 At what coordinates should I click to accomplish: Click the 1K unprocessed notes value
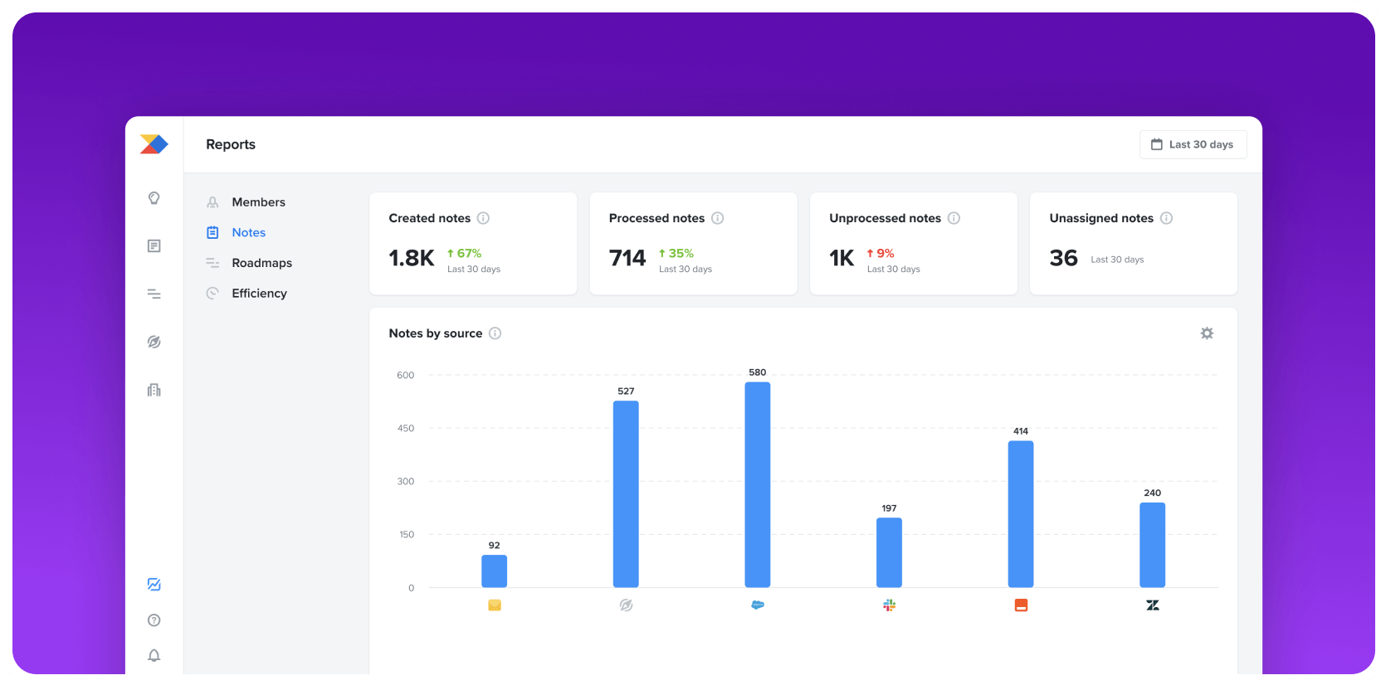click(842, 259)
